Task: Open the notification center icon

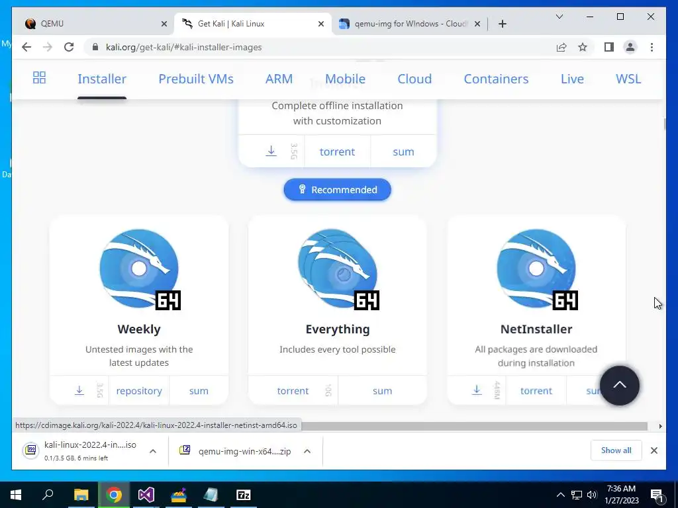Action: [x=656, y=495]
